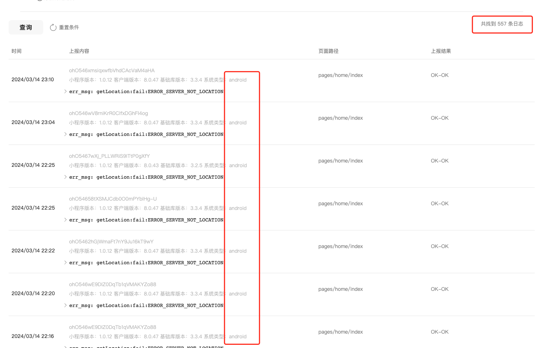Click android label in the 22:16 row
The height and width of the screenshot is (348, 543).
(238, 336)
